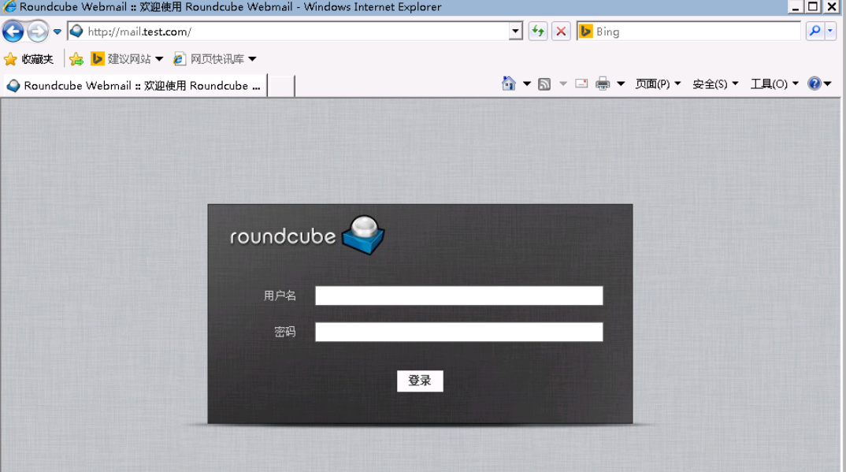Click Add to Favorites Bar star icon
This screenshot has height=472, width=846.
point(76,59)
